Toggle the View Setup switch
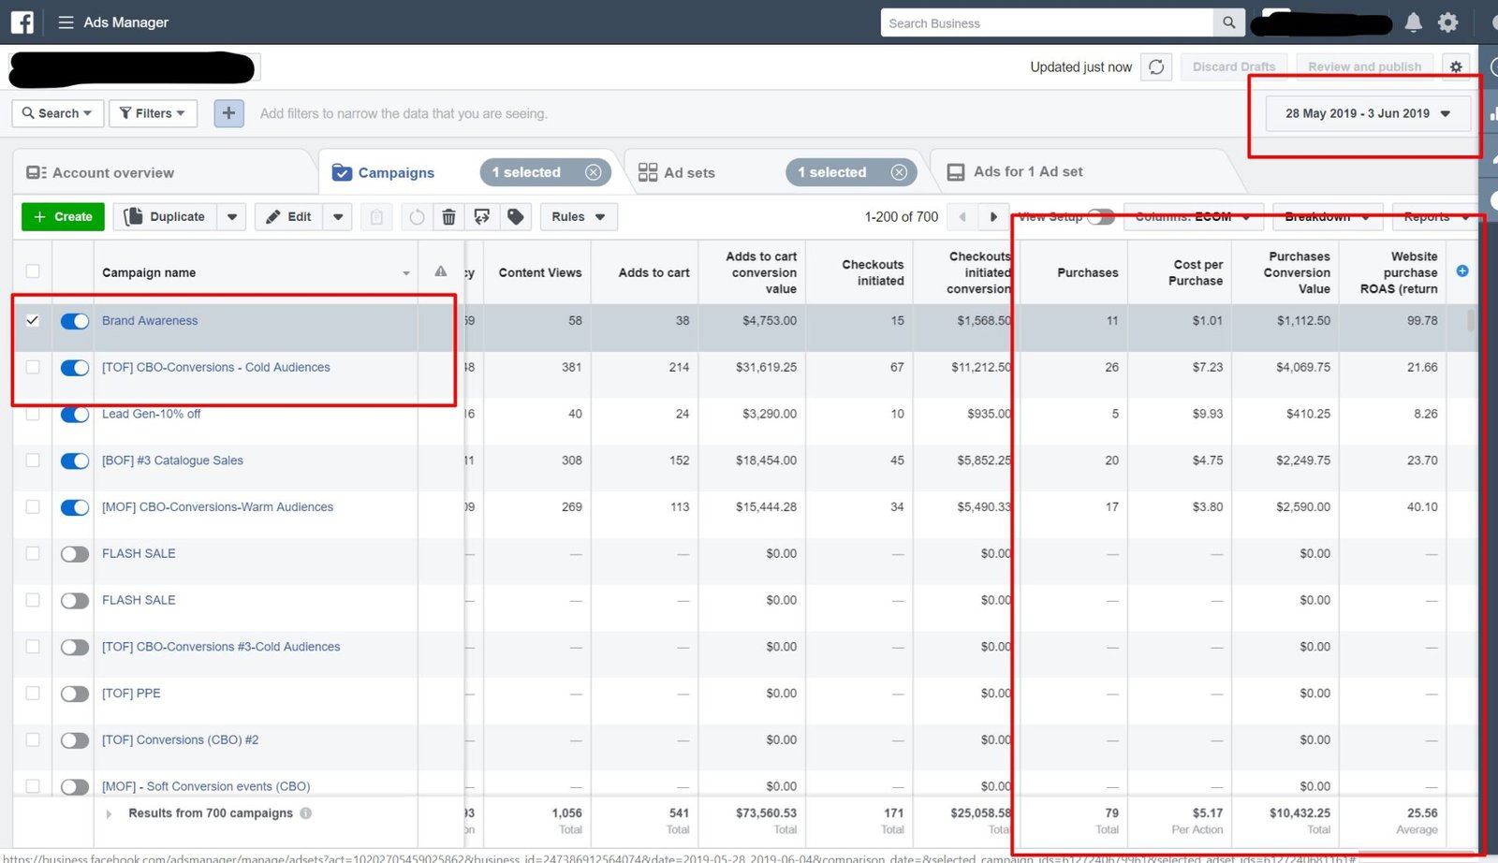Image resolution: width=1498 pixels, height=863 pixels. (1100, 217)
